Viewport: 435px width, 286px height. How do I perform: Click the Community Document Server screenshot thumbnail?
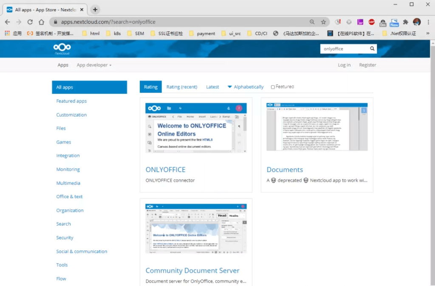[x=196, y=229]
